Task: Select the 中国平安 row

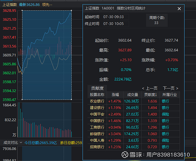Action: [x=134, y=114]
